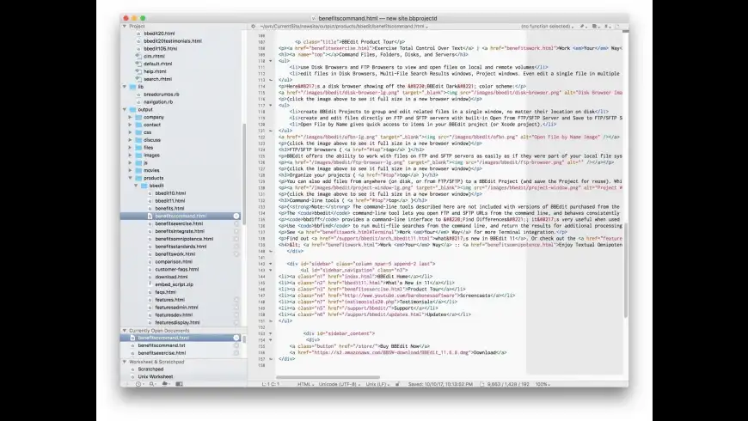Open the Unicode (UTF-8) encoding menu
The image size is (748, 421).
(339, 384)
